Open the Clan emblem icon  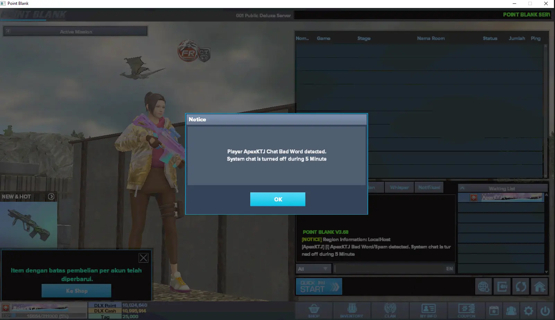(390, 310)
